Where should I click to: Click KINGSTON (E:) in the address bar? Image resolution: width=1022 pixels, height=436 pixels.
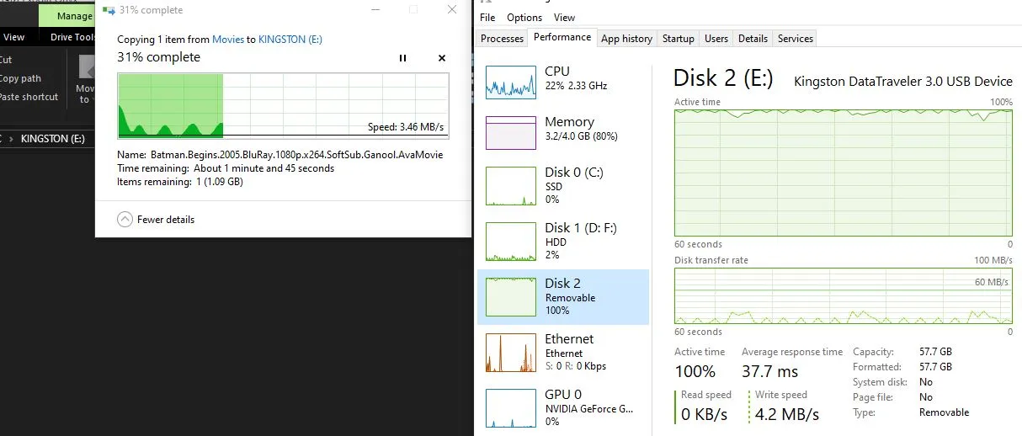[x=53, y=138]
